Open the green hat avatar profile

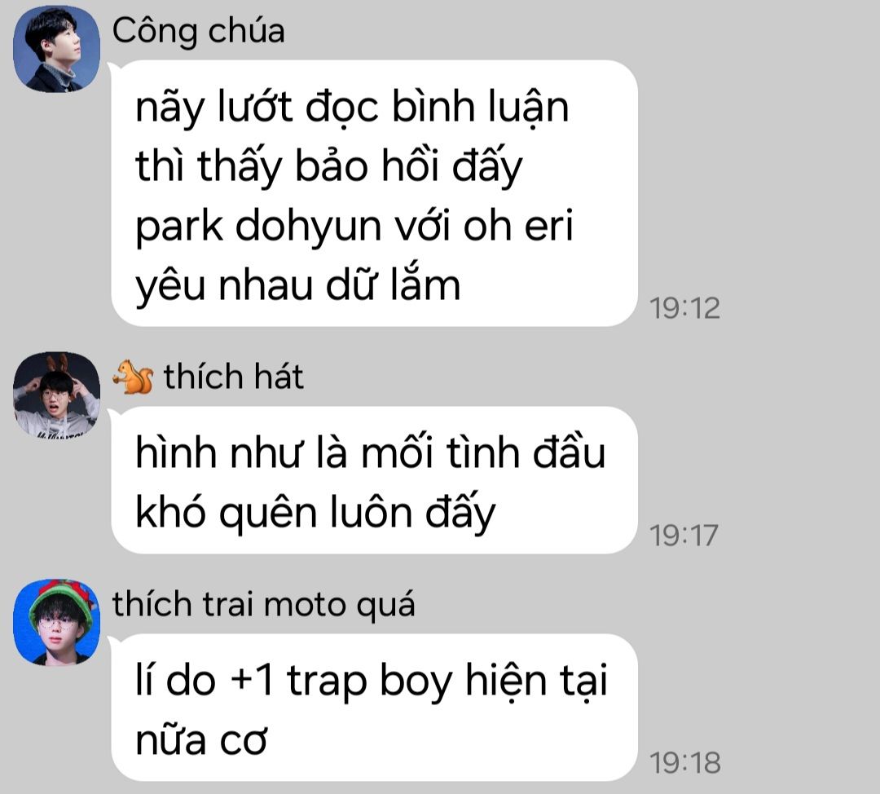57,623
